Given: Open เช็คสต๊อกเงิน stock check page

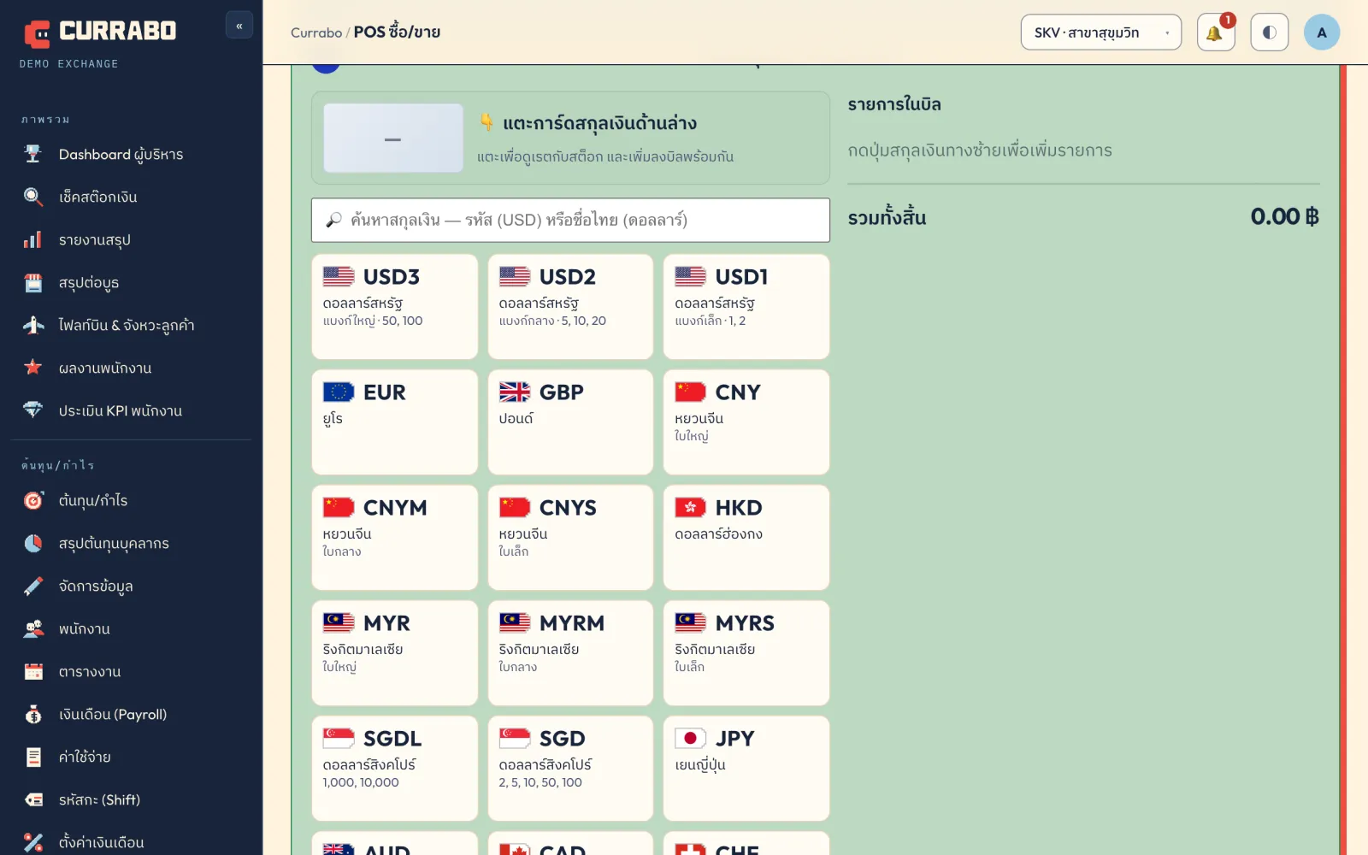Looking at the screenshot, I should point(132,198).
